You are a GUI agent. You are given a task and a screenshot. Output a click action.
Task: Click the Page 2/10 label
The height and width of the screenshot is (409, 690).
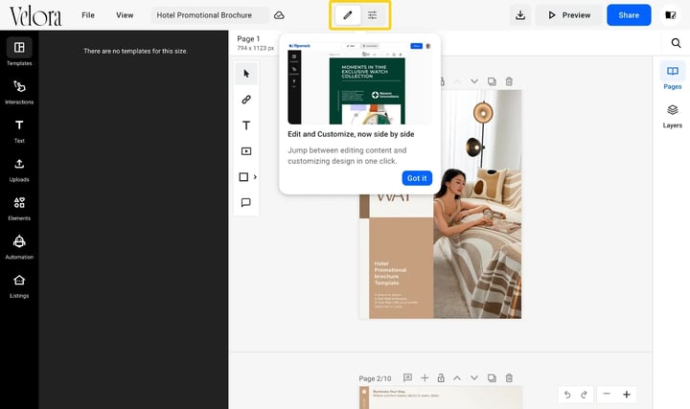coord(375,378)
